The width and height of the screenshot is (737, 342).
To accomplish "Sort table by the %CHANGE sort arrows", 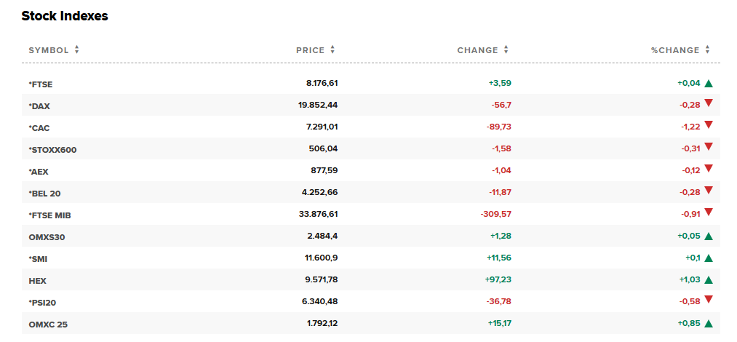I will tap(707, 49).
